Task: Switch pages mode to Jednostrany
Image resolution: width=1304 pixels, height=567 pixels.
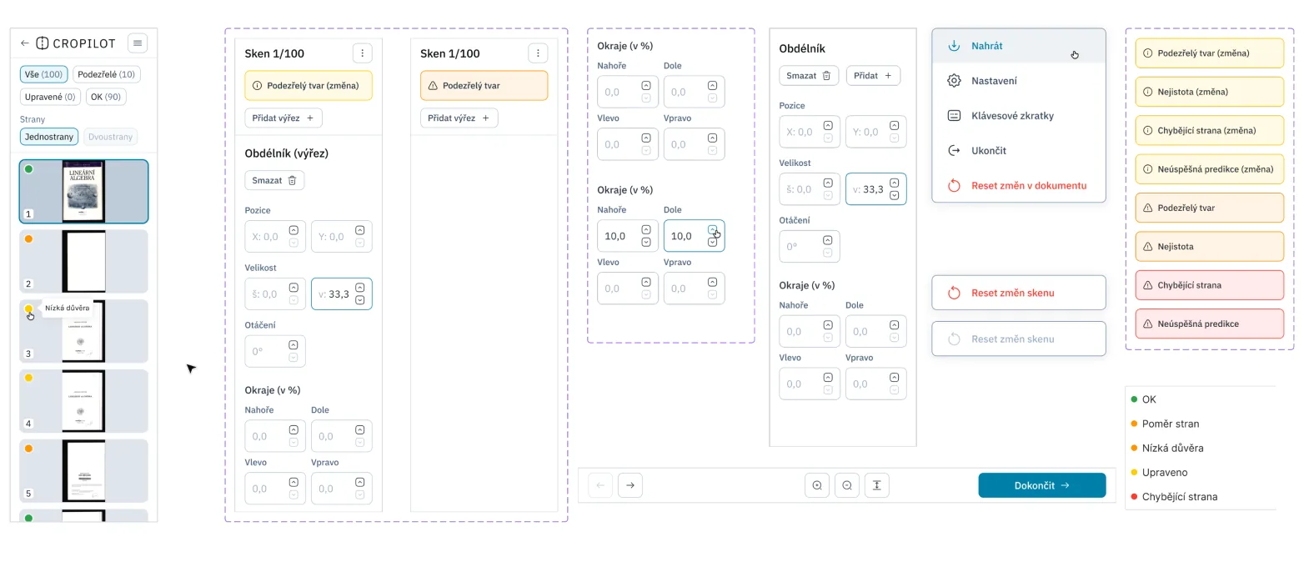Action: point(49,137)
